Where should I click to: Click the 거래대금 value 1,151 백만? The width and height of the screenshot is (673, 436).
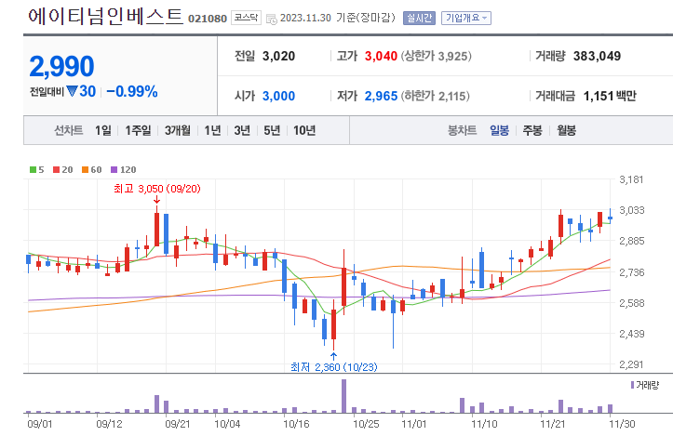coord(610,96)
